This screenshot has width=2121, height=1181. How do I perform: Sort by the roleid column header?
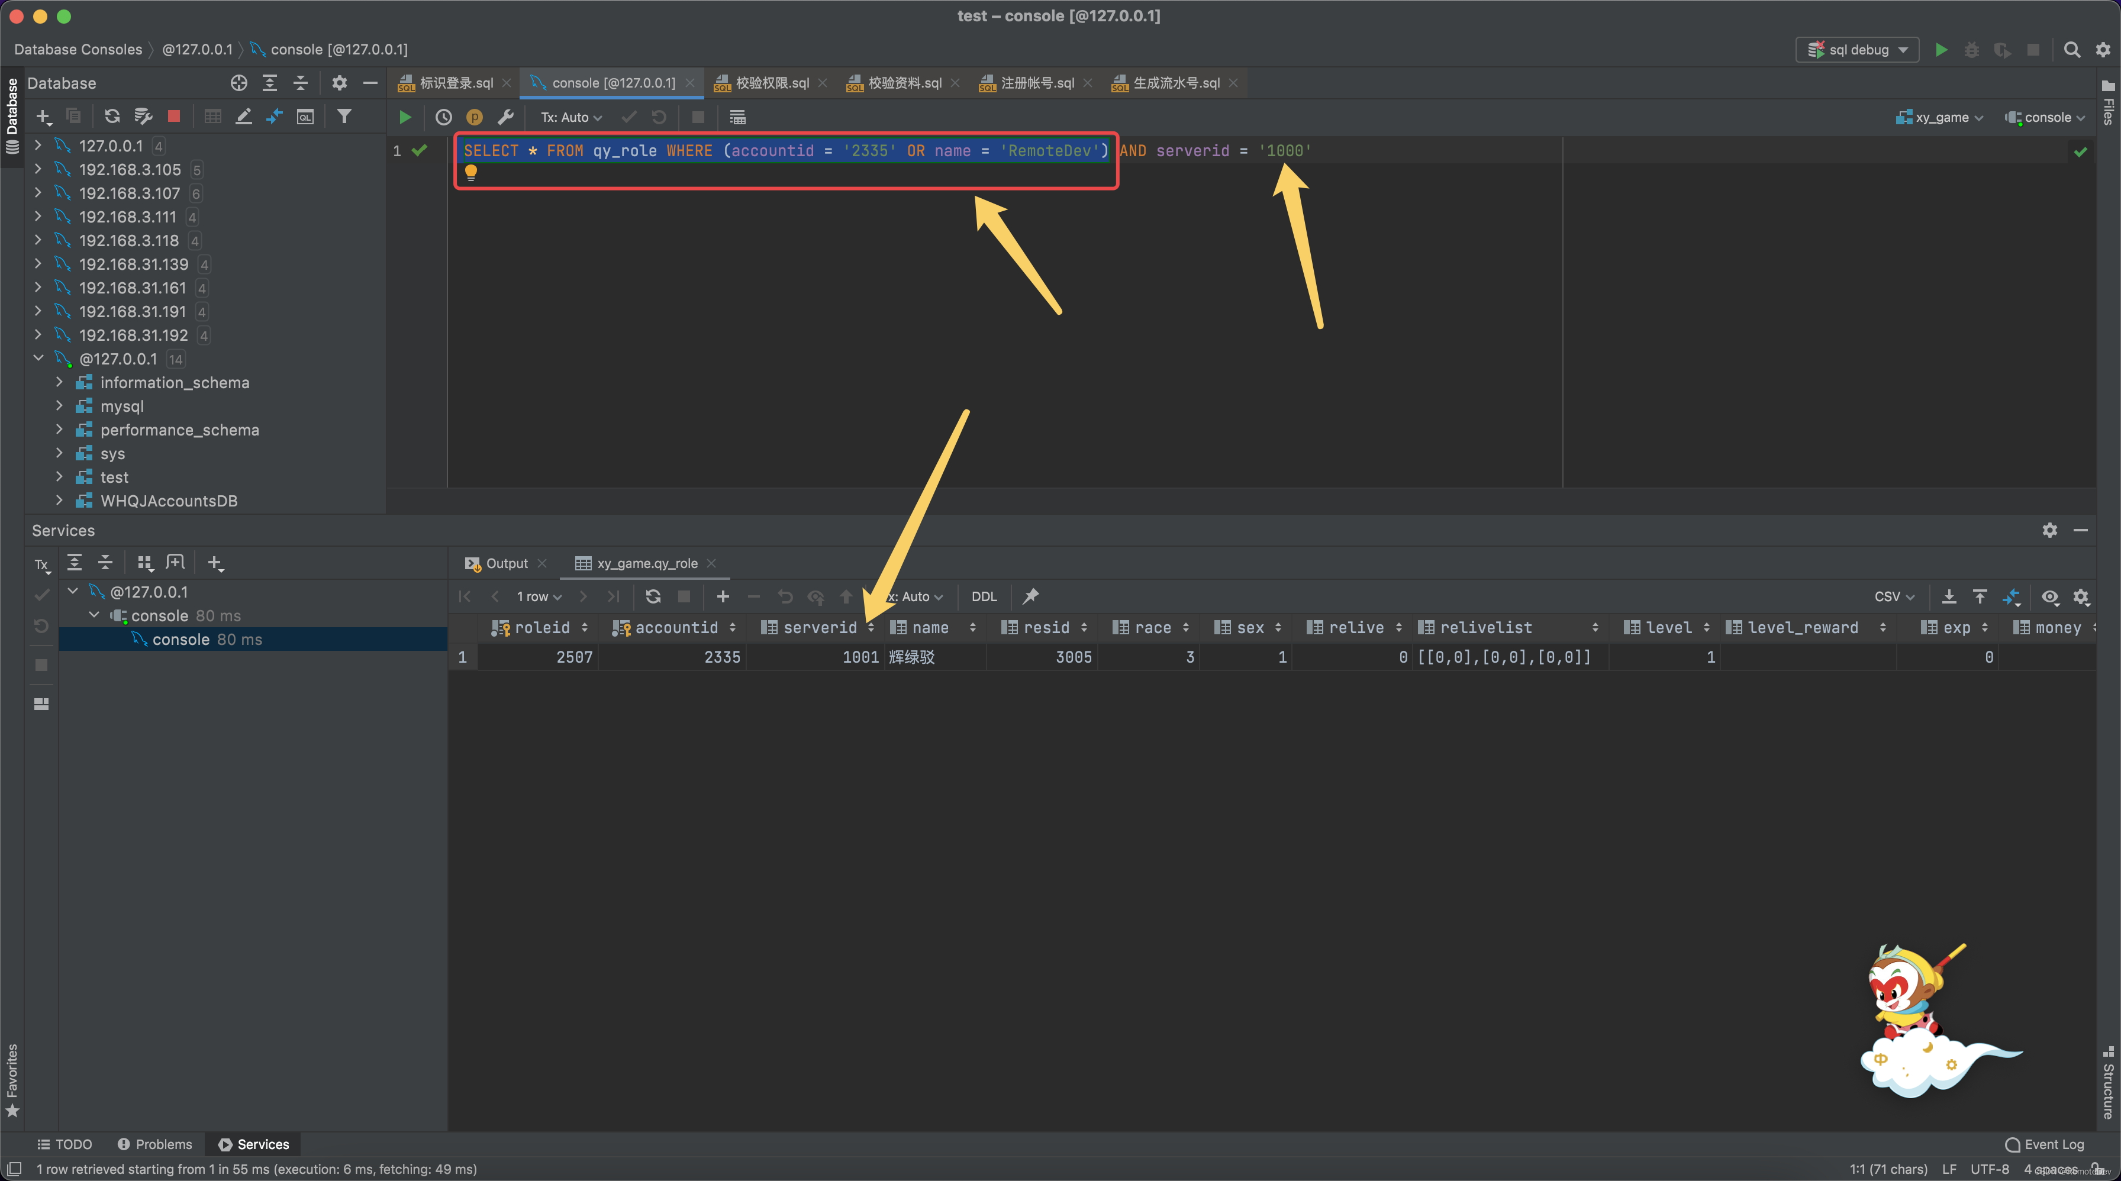point(540,627)
